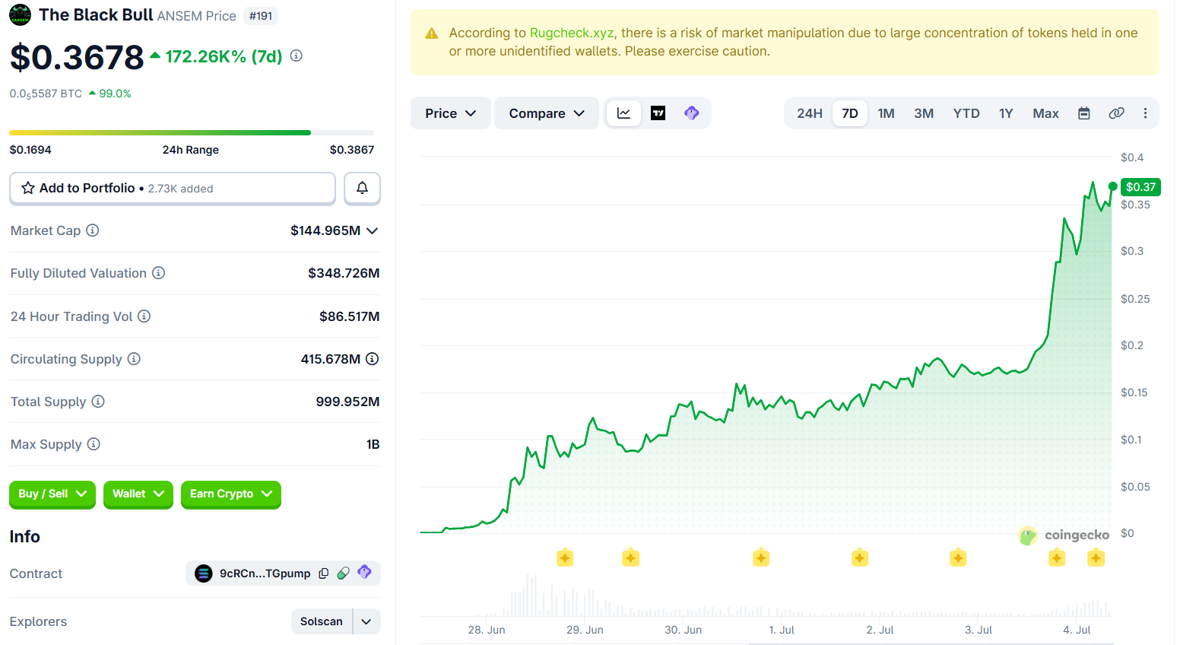Click the #191 rank badge
This screenshot has height=645, width=1180.
[x=261, y=16]
